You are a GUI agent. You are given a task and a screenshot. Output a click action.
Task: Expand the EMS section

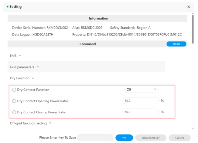(16, 56)
